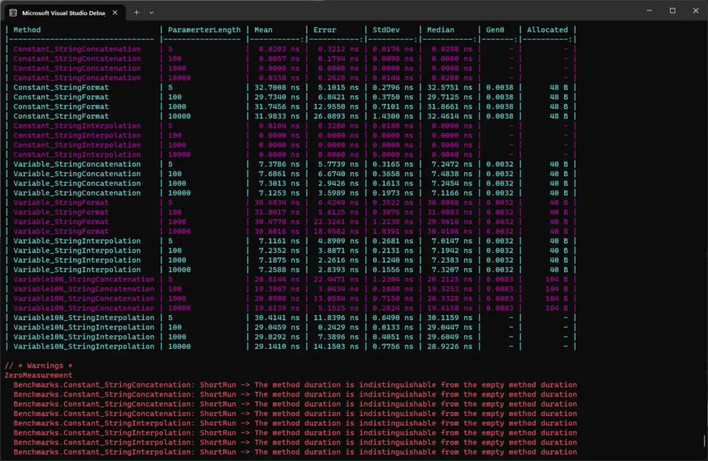This screenshot has width=708, height=461.
Task: Click mean value 0.0338 ns
Action: tap(279, 78)
